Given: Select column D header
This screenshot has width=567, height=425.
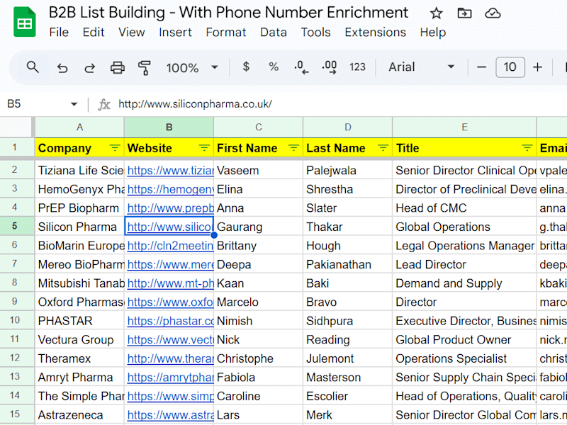Looking at the screenshot, I should (347, 127).
